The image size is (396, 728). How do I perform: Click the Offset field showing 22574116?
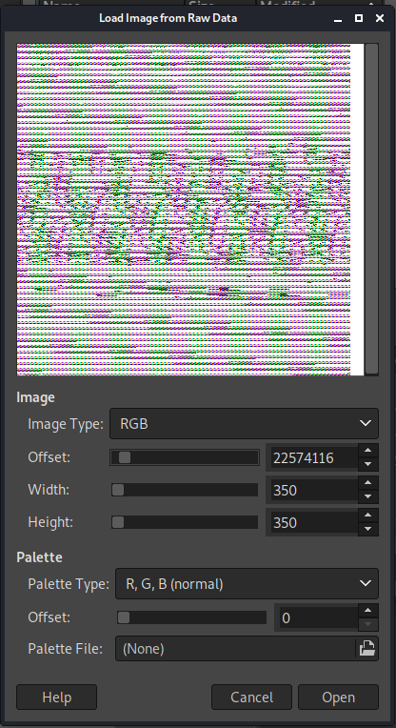(x=314, y=457)
